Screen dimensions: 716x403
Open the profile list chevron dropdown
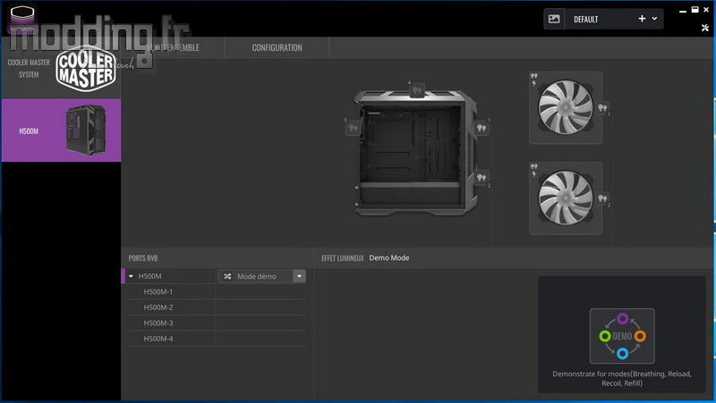pyautogui.click(x=654, y=19)
